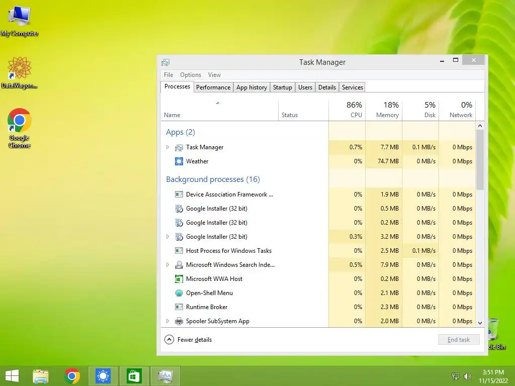
Task: Switch to Weather app in taskbar
Action: pos(103,376)
